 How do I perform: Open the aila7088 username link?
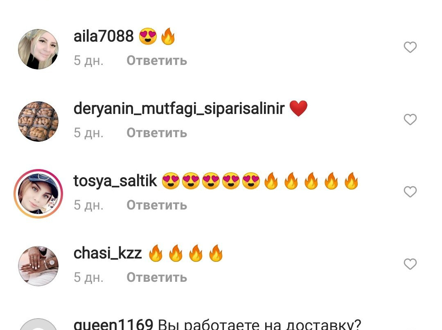(x=104, y=36)
